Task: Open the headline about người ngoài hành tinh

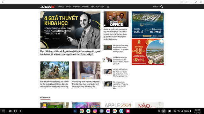Action: pyautogui.click(x=70, y=53)
